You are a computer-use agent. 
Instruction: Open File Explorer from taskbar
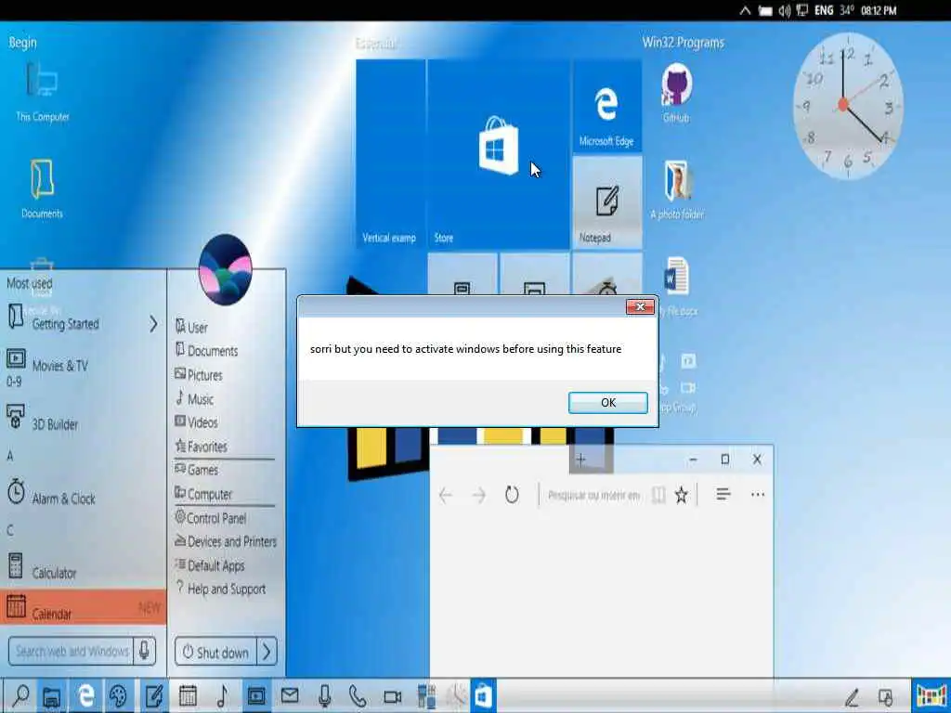pos(52,696)
